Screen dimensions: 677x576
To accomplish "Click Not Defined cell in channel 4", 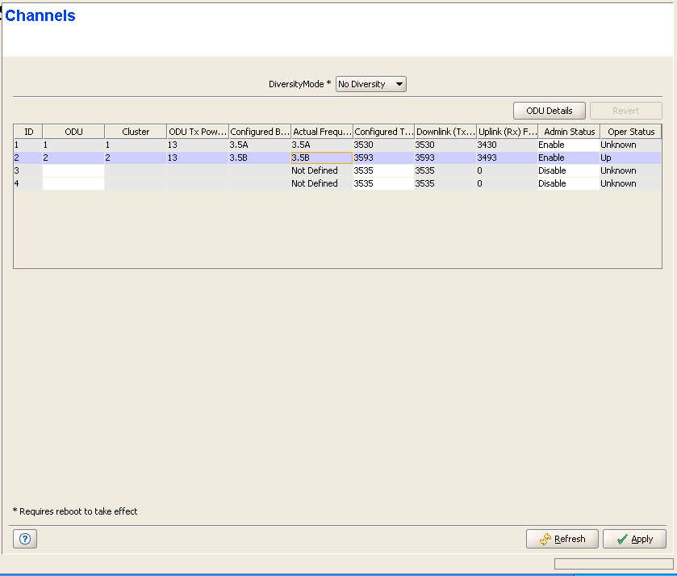I will point(321,183).
